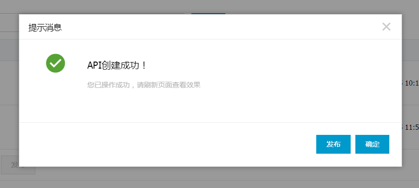Viewport: 419px width, 188px height.
Task: Click empty header space right of 提示消息
Action: coord(222,27)
